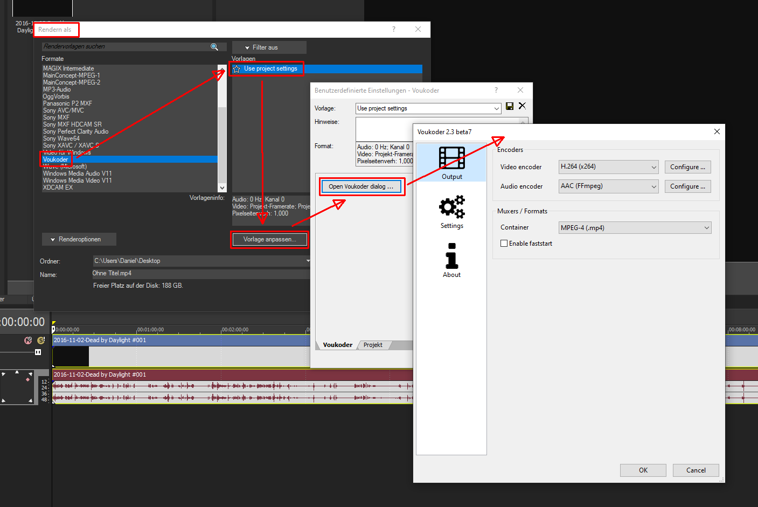This screenshot has width=758, height=507.
Task: Open the About section with info icon
Action: [451, 260]
